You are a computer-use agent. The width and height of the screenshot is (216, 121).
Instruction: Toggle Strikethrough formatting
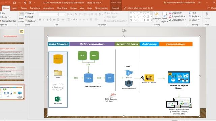coord(54,19)
